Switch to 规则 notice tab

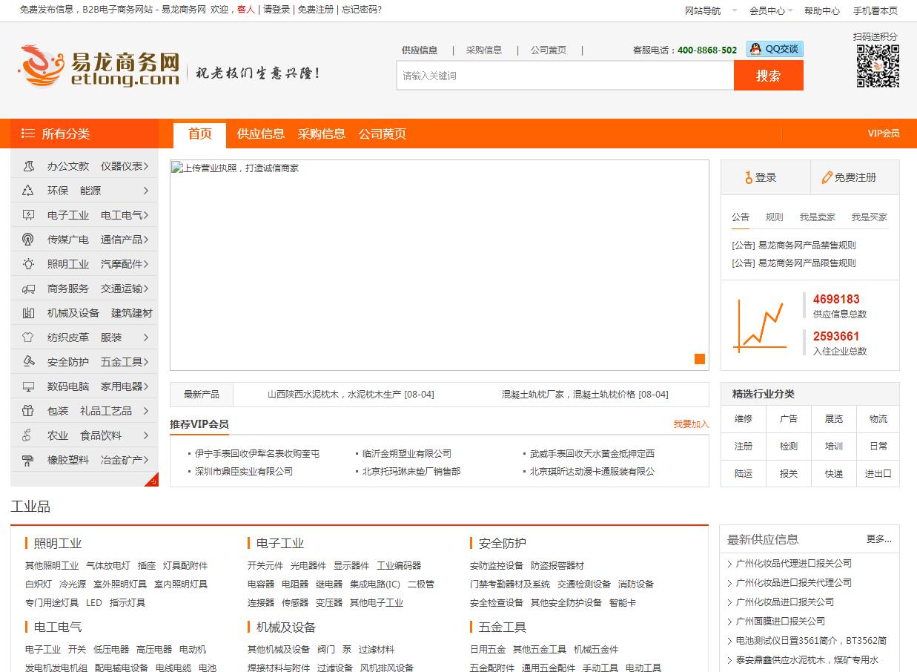pos(775,217)
